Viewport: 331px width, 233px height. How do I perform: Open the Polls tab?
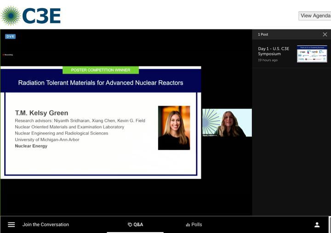tap(194, 225)
